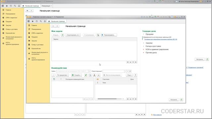The height and width of the screenshot is (119, 212).
Task: Click Настроить button in back window
Action: (x=199, y=59)
